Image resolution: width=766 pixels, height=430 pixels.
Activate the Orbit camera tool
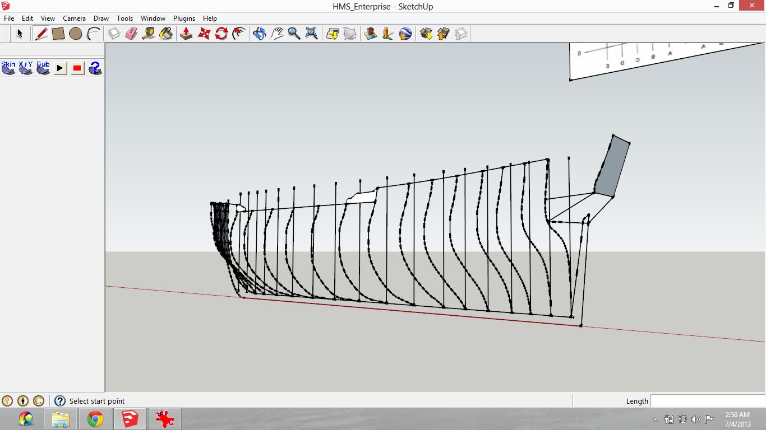click(260, 34)
